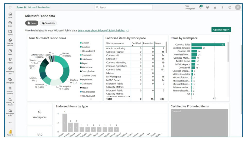Expand the sidebar more options ellipsis
Viewport: 247px width, 141px height.
[x=10, y=122]
